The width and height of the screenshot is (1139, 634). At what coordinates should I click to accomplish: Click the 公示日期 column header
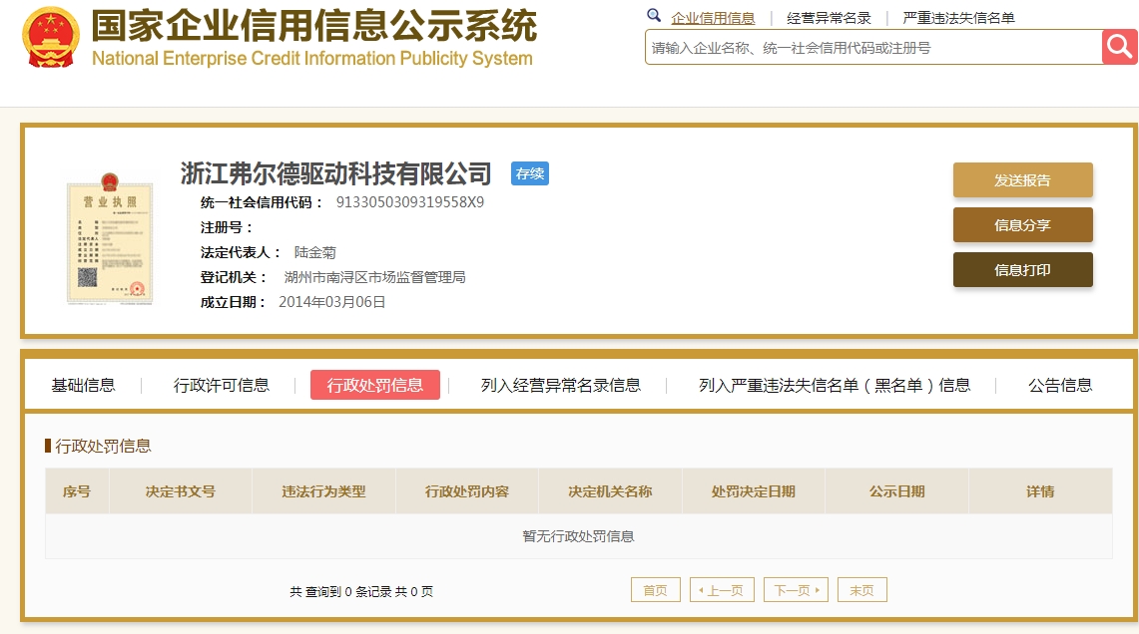click(897, 491)
